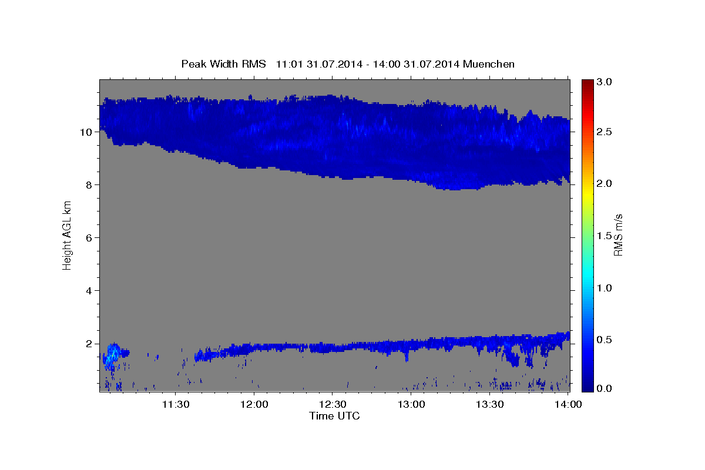This screenshot has height=470, width=705.
Task: Click the colorbar value 2.0
Action: [605, 183]
